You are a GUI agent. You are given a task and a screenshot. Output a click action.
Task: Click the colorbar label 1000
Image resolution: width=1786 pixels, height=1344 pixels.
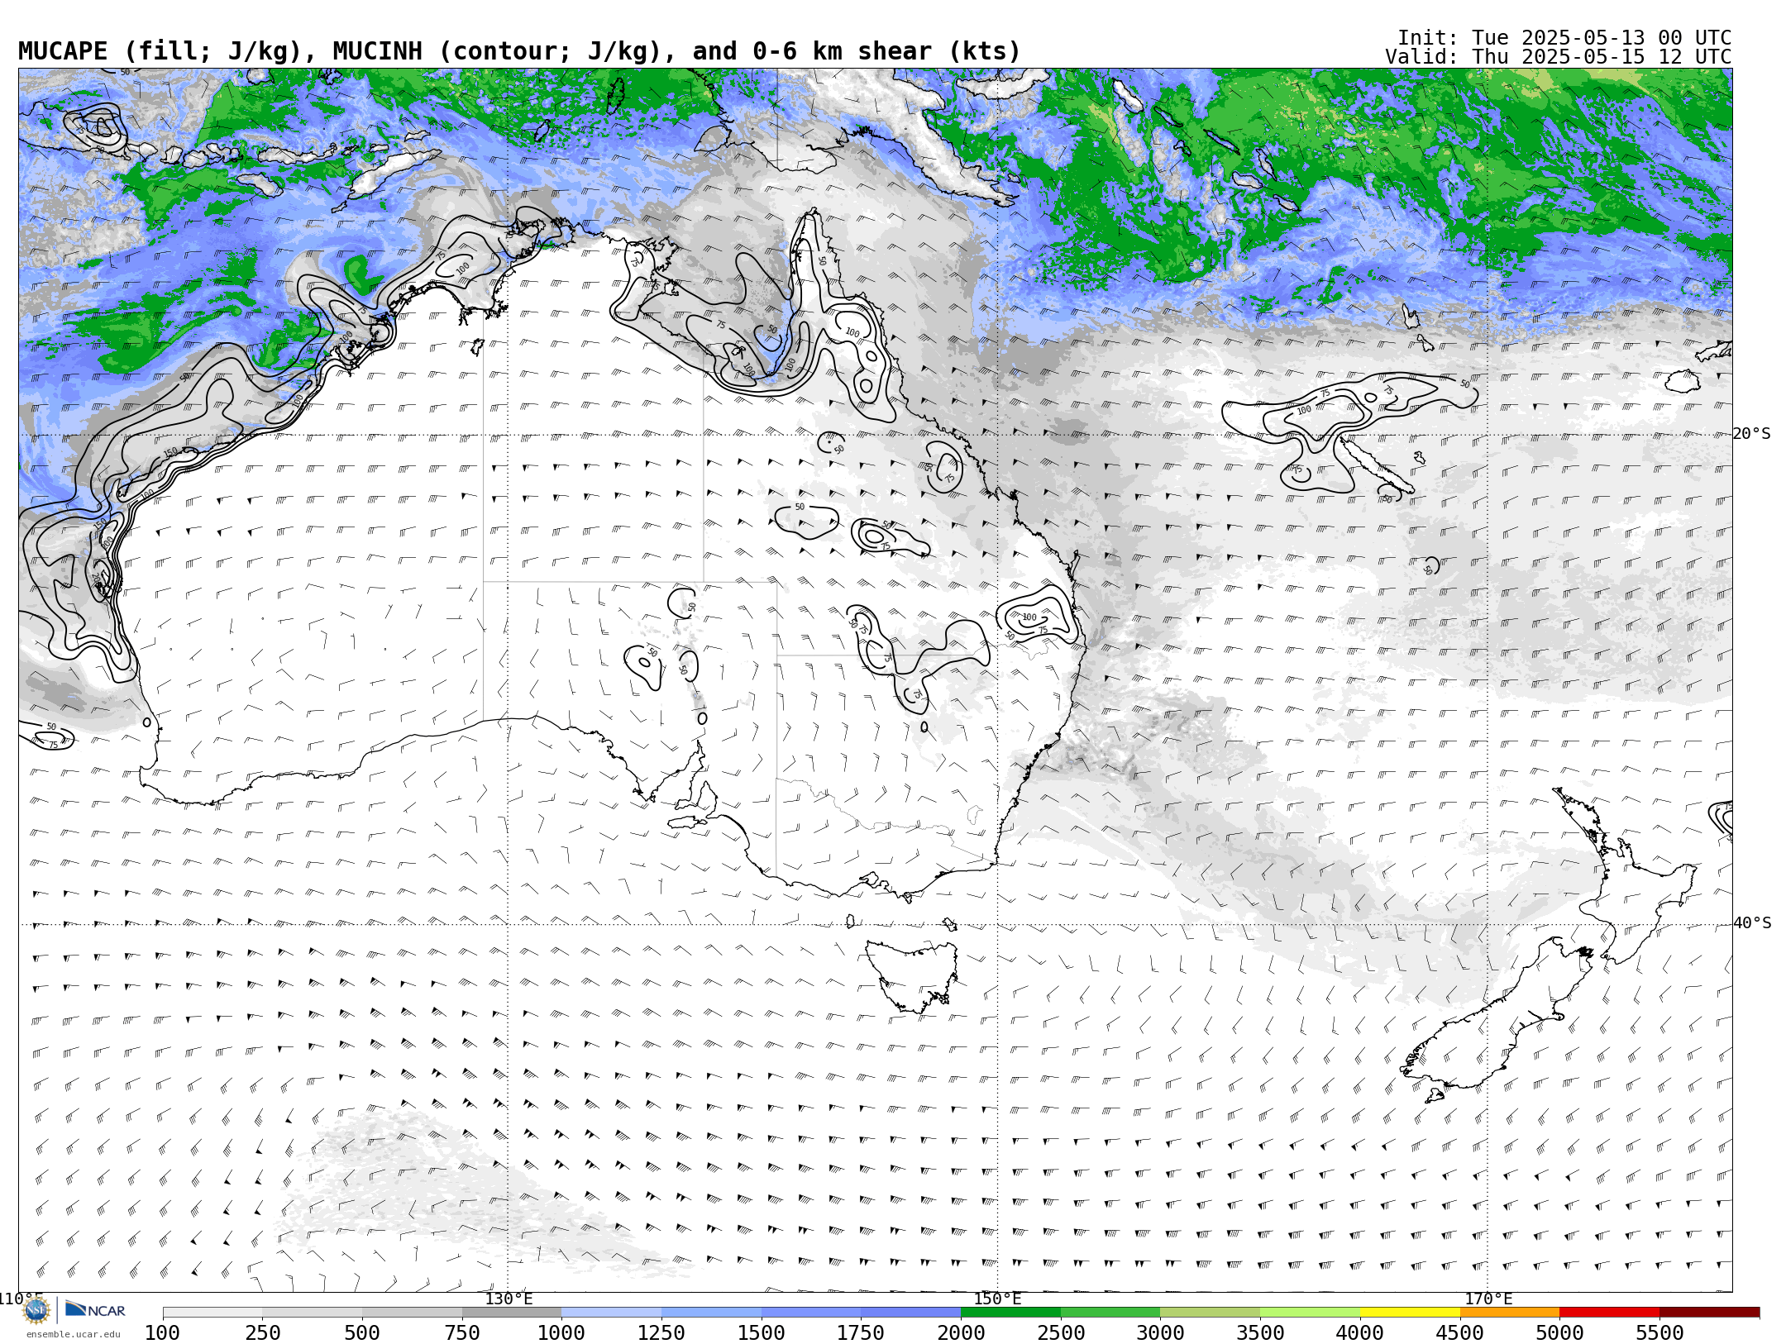click(561, 1333)
